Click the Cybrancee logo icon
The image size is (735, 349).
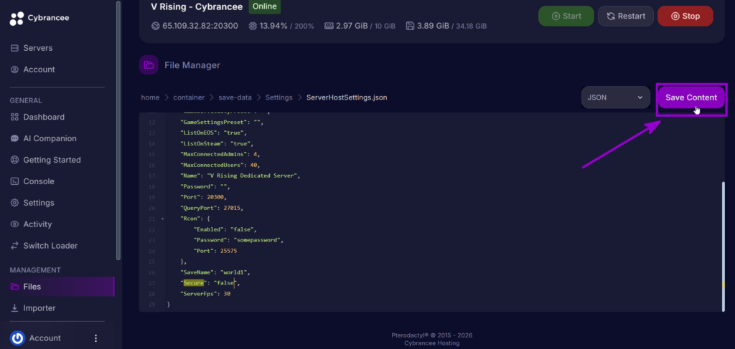[17, 18]
